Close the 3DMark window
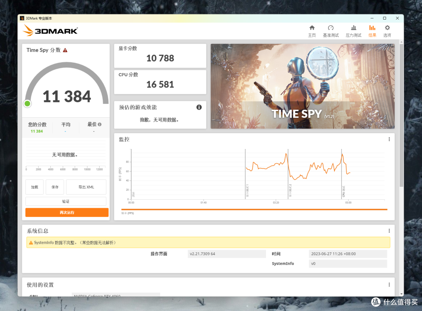The image size is (422, 311). tap(397, 18)
